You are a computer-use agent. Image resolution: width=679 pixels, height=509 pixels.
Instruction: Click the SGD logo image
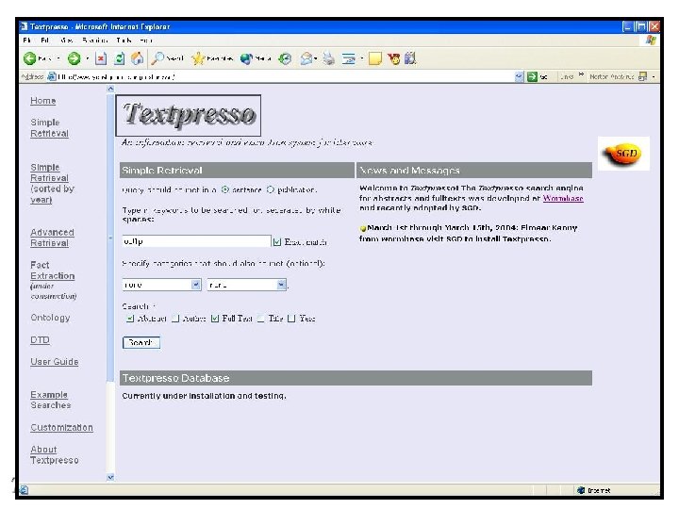pyautogui.click(x=623, y=154)
